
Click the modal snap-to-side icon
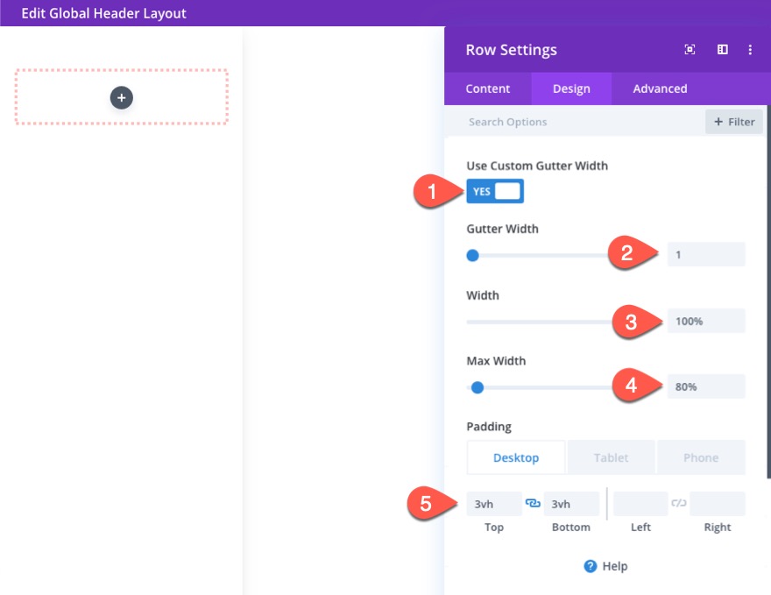722,49
